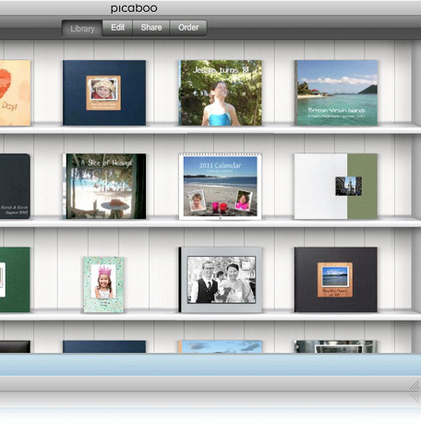Open the black book with cork frame
The image size is (421, 424).
pos(336,280)
